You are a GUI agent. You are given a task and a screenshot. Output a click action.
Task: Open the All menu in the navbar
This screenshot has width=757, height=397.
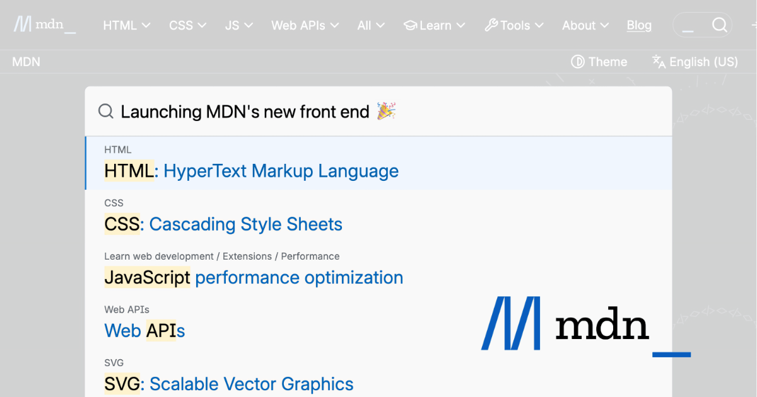[x=371, y=25]
